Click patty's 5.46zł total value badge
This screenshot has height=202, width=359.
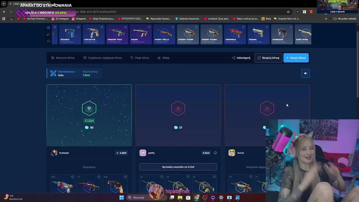pyautogui.click(x=206, y=153)
